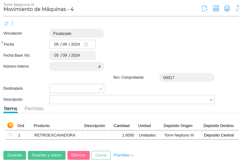Click the print icon

click(x=227, y=9)
